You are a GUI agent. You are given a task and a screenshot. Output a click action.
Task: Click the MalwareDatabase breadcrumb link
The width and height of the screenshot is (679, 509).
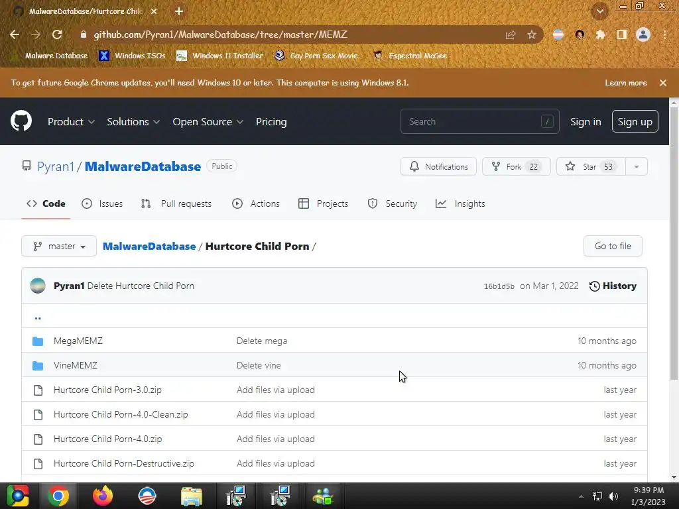coord(149,247)
